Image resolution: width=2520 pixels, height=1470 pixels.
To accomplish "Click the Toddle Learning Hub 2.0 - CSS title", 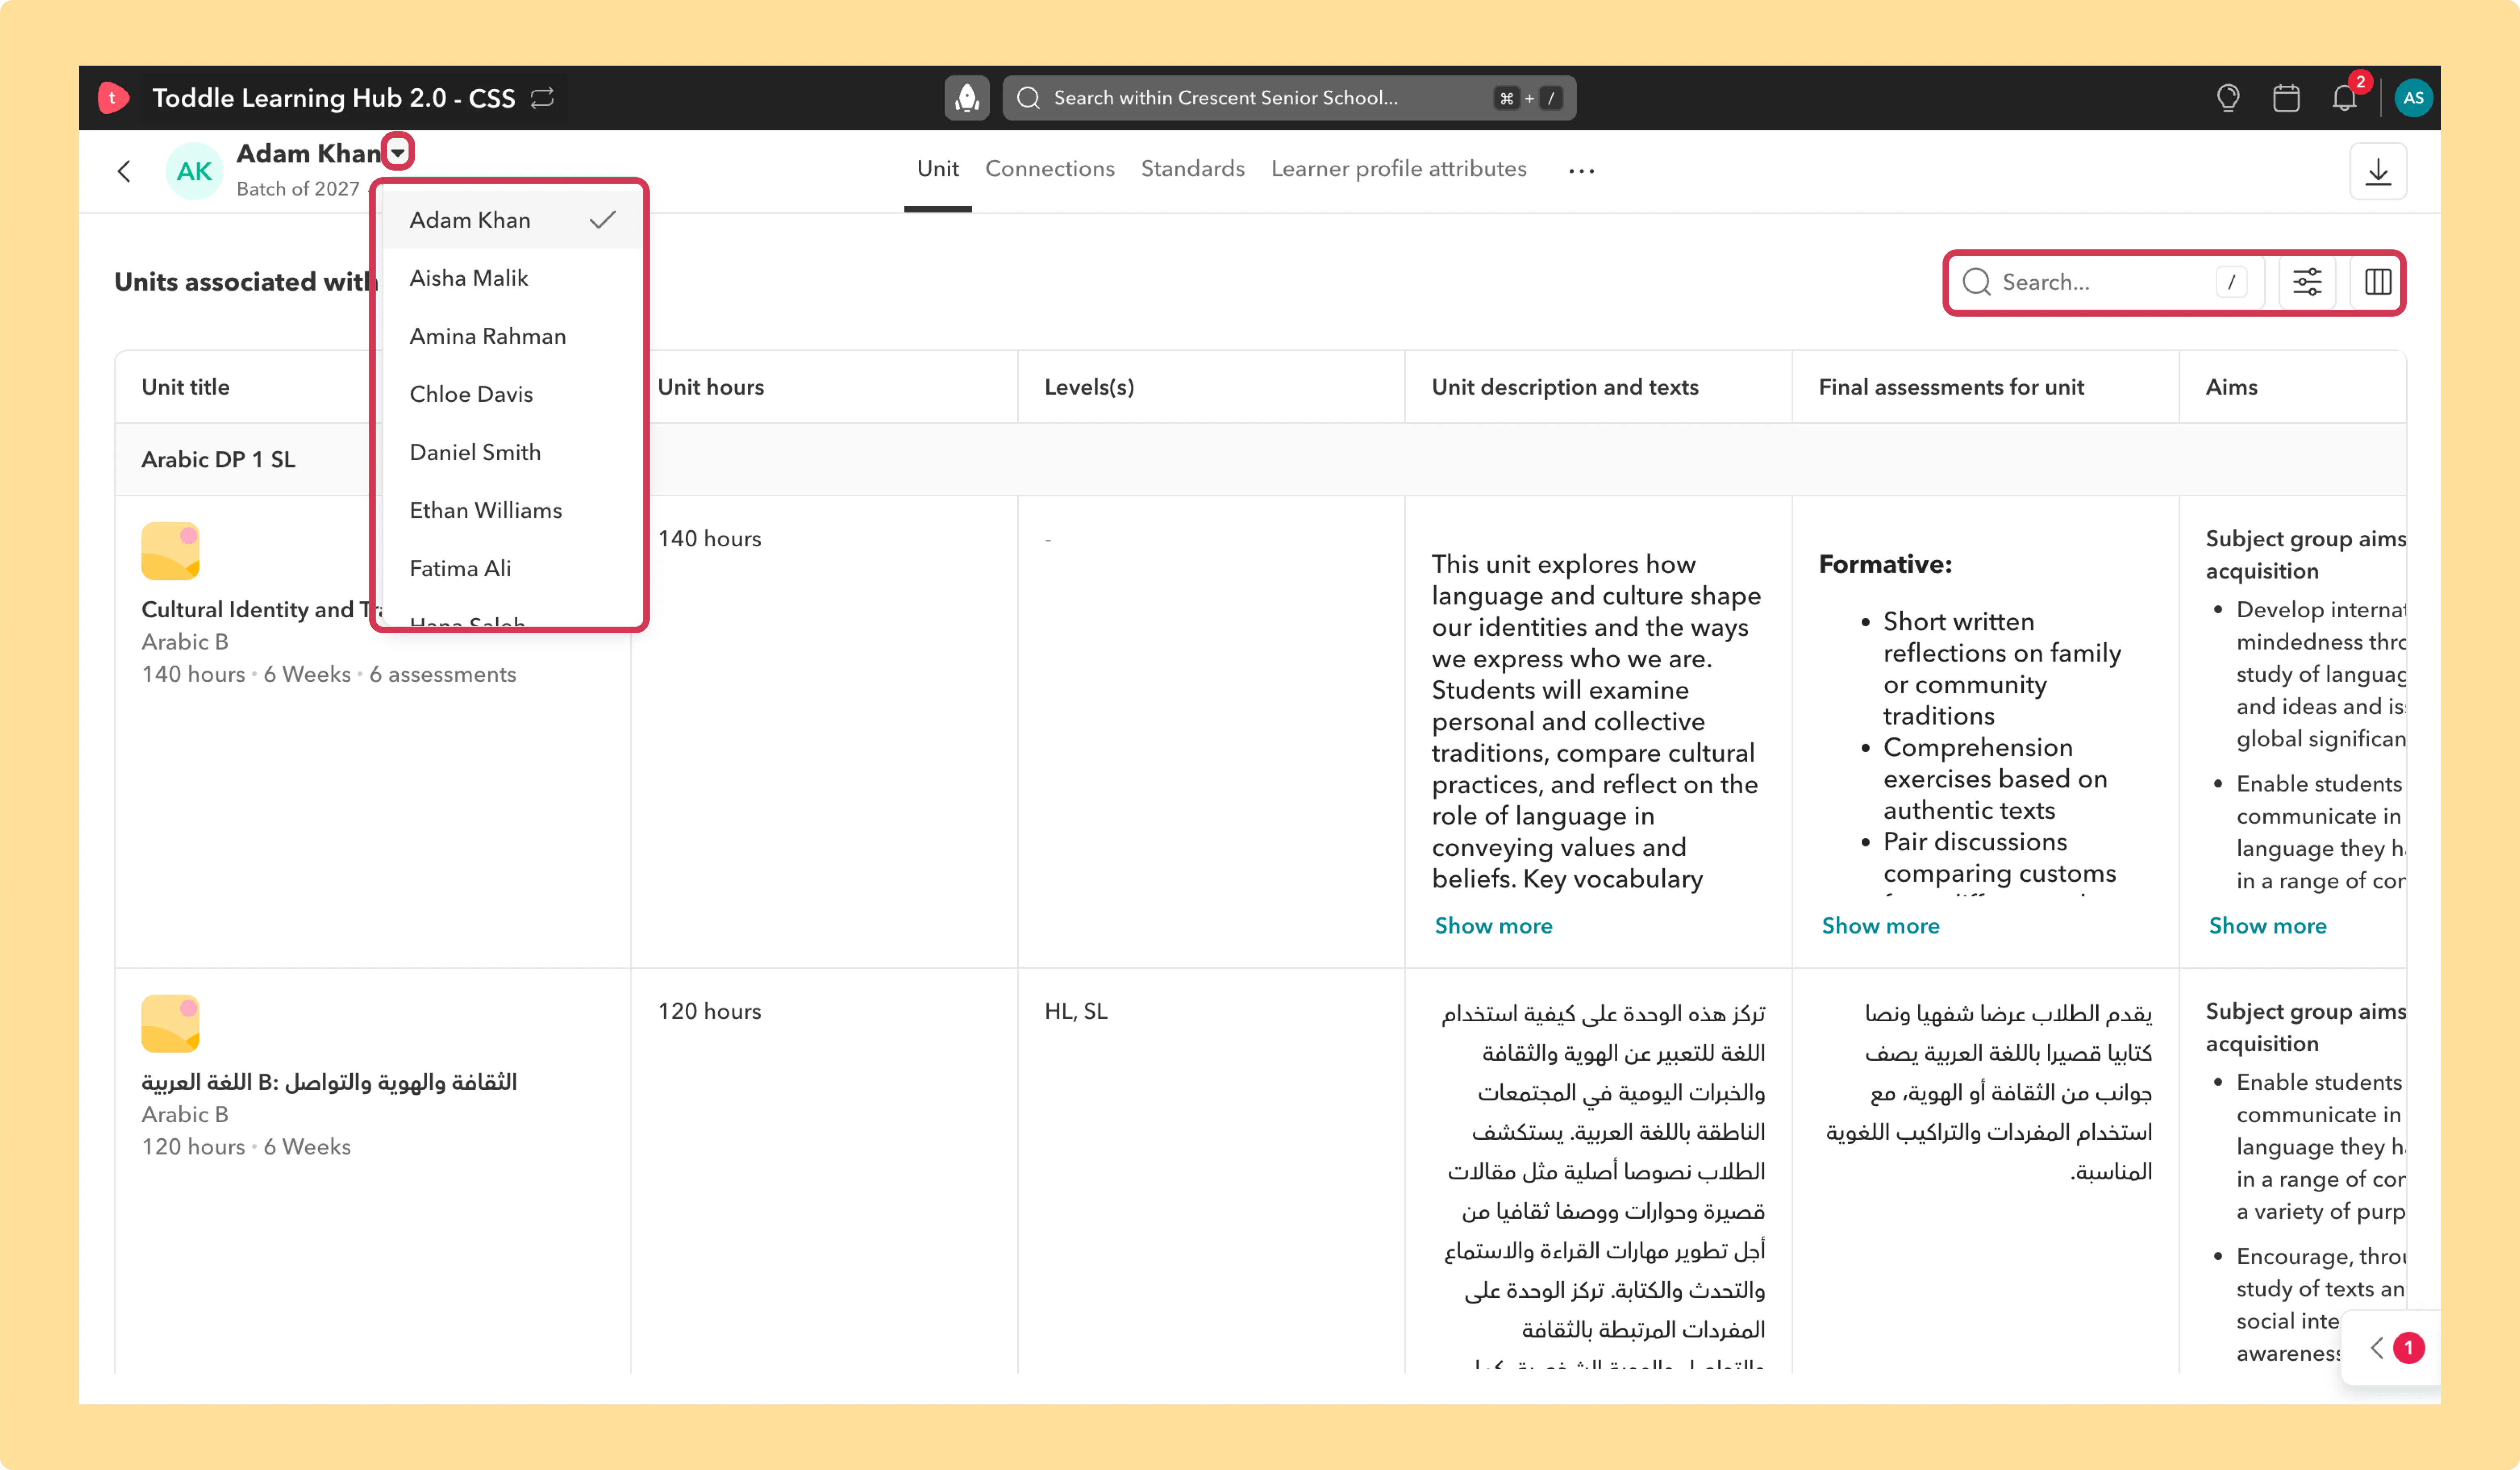I will pyautogui.click(x=333, y=98).
